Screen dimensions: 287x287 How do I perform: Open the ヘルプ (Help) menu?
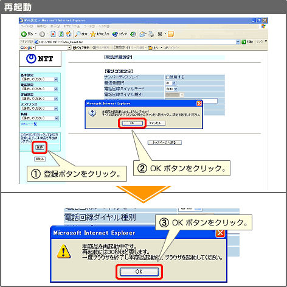[104, 26]
